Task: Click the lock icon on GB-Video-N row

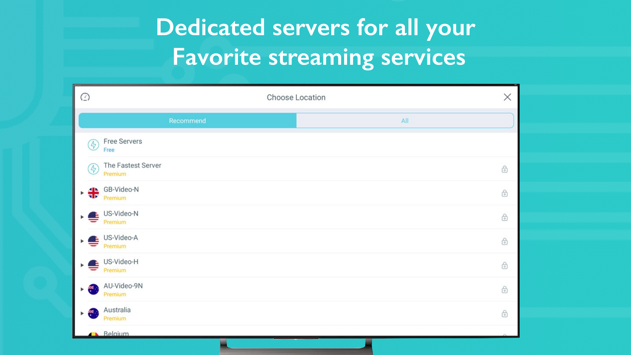Action: pos(504,193)
